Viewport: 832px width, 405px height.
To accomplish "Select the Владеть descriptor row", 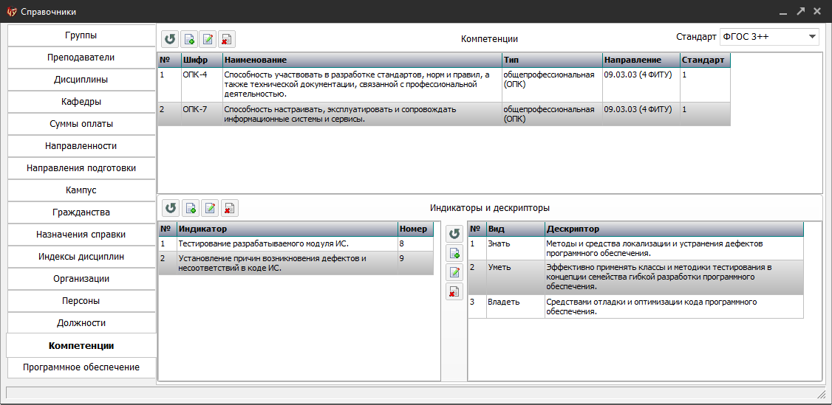I will tap(635, 307).
